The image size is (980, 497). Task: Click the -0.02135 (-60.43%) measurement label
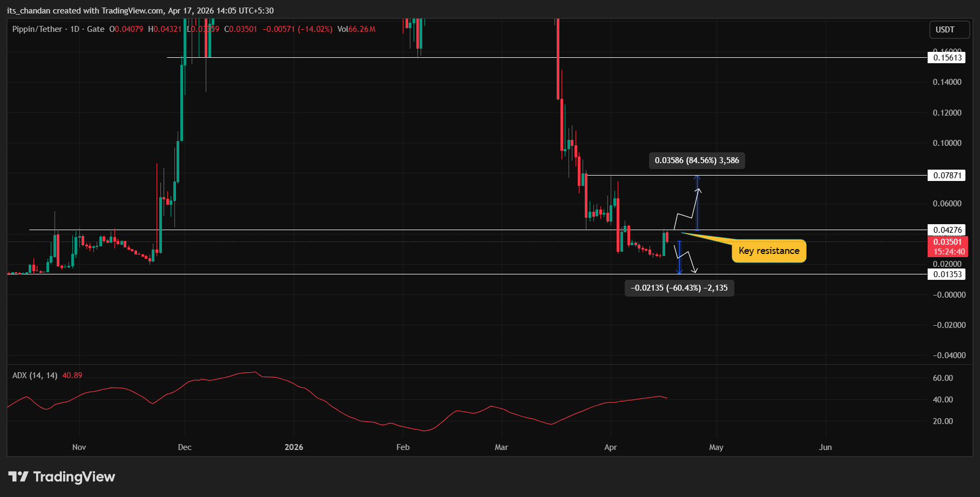pyautogui.click(x=679, y=288)
